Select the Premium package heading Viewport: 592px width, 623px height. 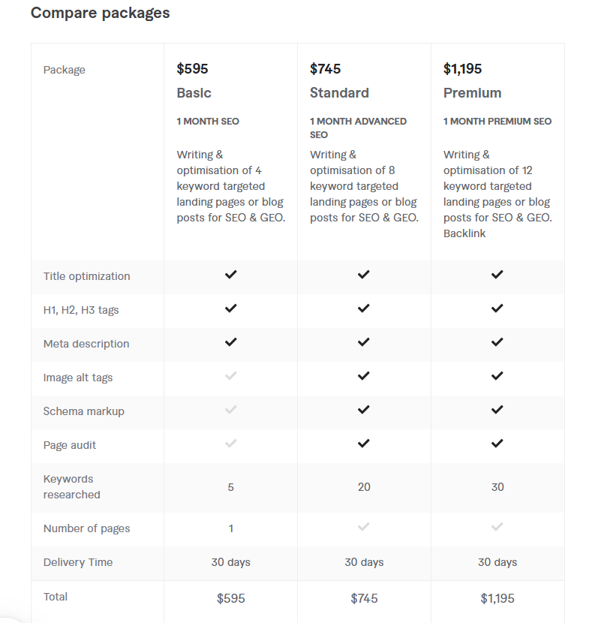click(x=473, y=93)
